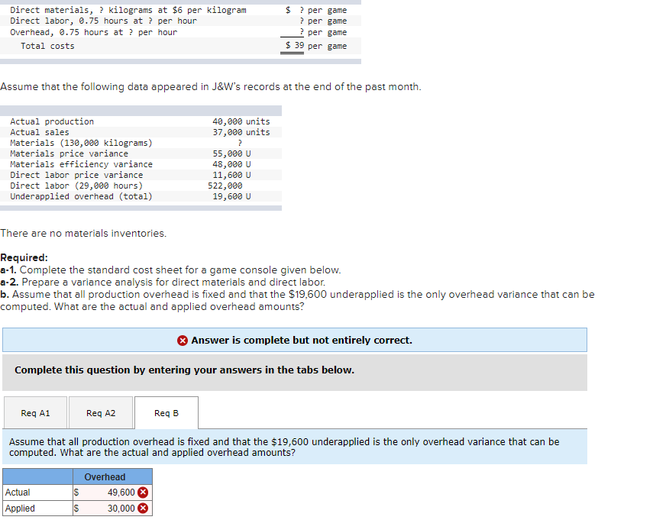Click '$ 39 per game' total value
Screen dimensions: 653x520
point(316,46)
